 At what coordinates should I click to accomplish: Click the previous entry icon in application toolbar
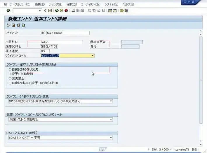pyautogui.click(x=18, y=25)
